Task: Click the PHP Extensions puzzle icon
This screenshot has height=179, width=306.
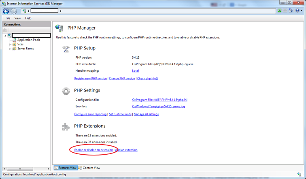Action: [66, 127]
